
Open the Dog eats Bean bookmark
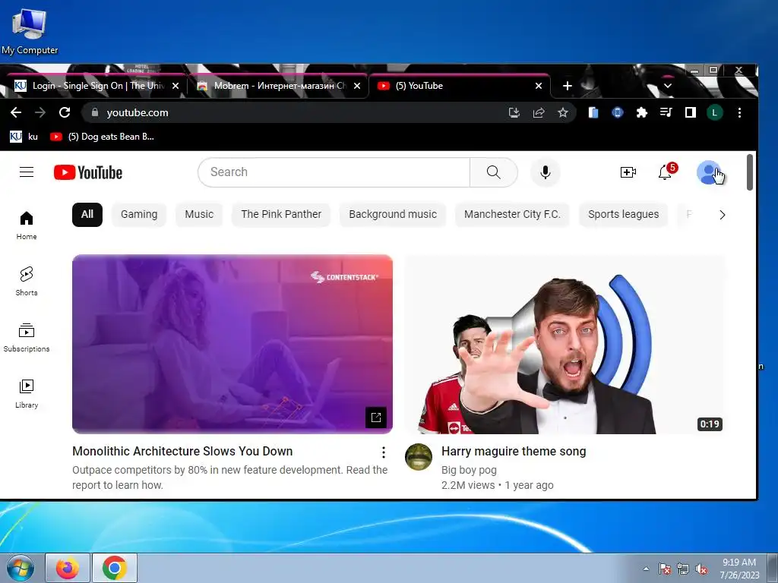tap(103, 137)
